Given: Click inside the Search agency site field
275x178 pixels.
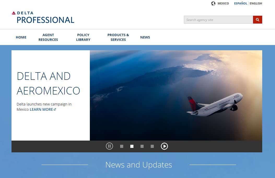Looking at the screenshot, I should click(218, 20).
